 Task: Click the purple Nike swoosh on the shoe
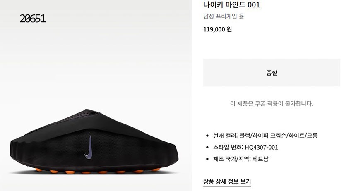[x=88, y=148]
